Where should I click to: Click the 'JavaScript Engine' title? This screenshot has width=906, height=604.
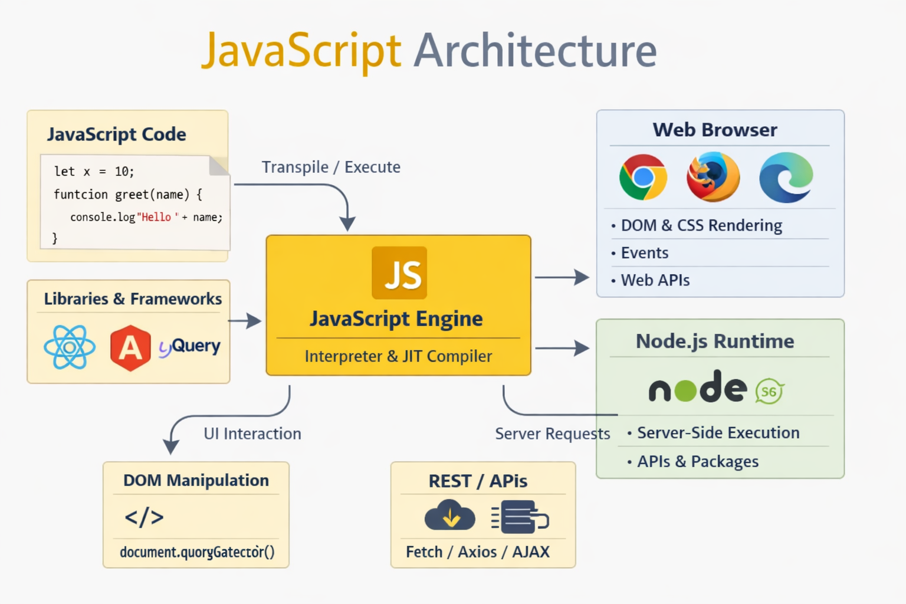(x=396, y=319)
